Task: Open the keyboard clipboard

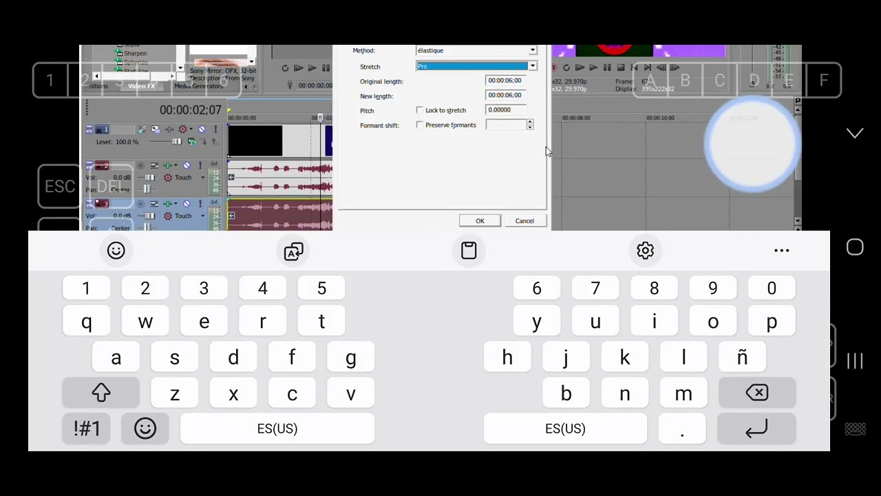Action: point(469,250)
